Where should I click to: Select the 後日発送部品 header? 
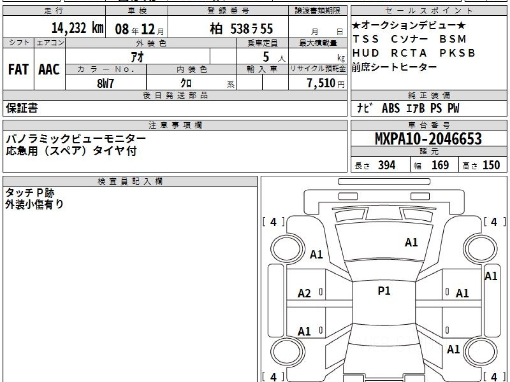pyautogui.click(x=175, y=95)
